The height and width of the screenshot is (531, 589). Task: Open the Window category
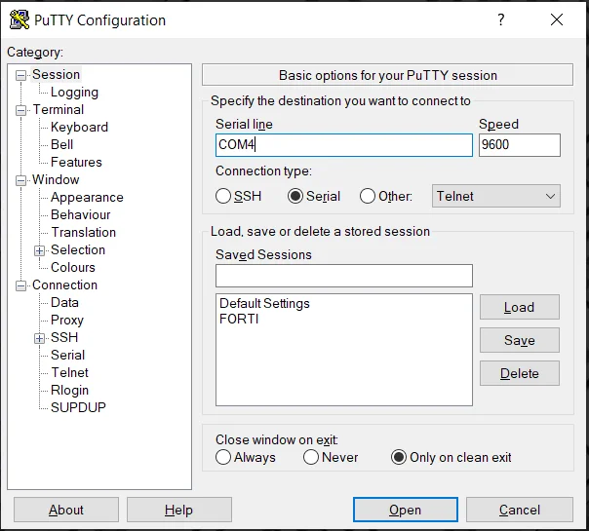(56, 179)
